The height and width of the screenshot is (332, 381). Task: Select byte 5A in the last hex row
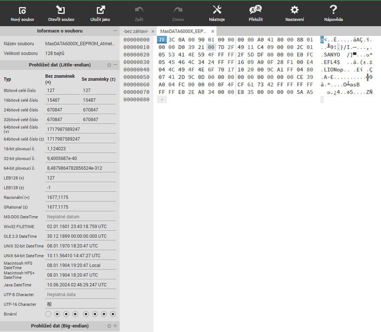[300, 92]
